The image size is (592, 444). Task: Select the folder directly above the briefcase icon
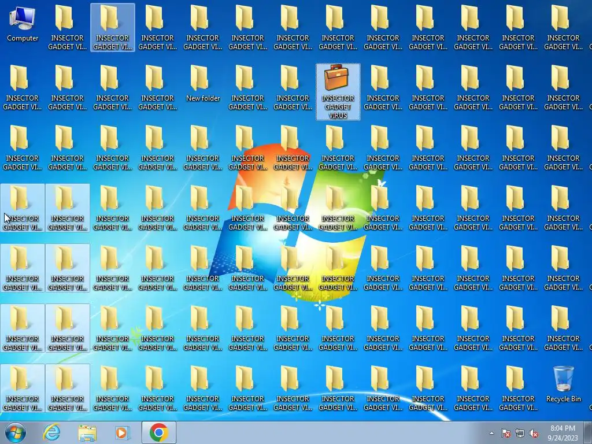click(x=338, y=27)
